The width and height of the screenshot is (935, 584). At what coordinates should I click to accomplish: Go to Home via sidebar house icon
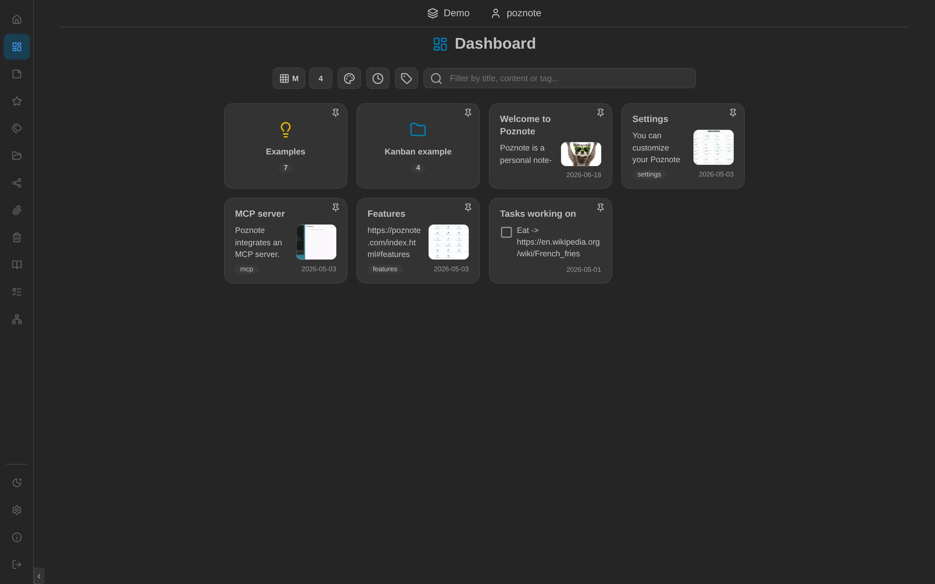pos(17,19)
